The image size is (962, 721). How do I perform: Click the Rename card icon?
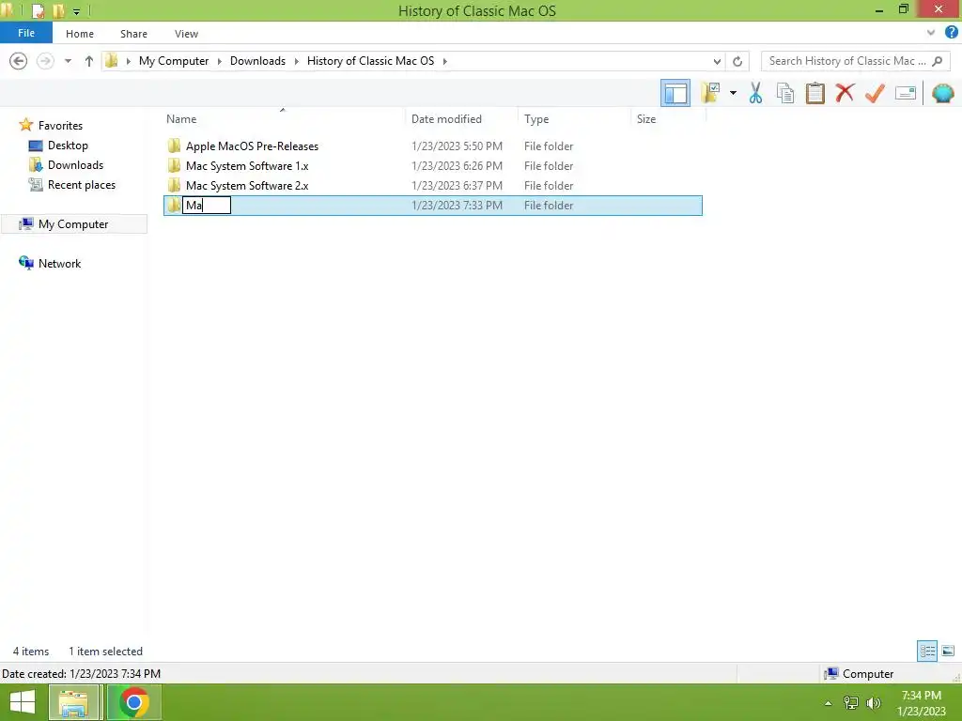click(905, 93)
